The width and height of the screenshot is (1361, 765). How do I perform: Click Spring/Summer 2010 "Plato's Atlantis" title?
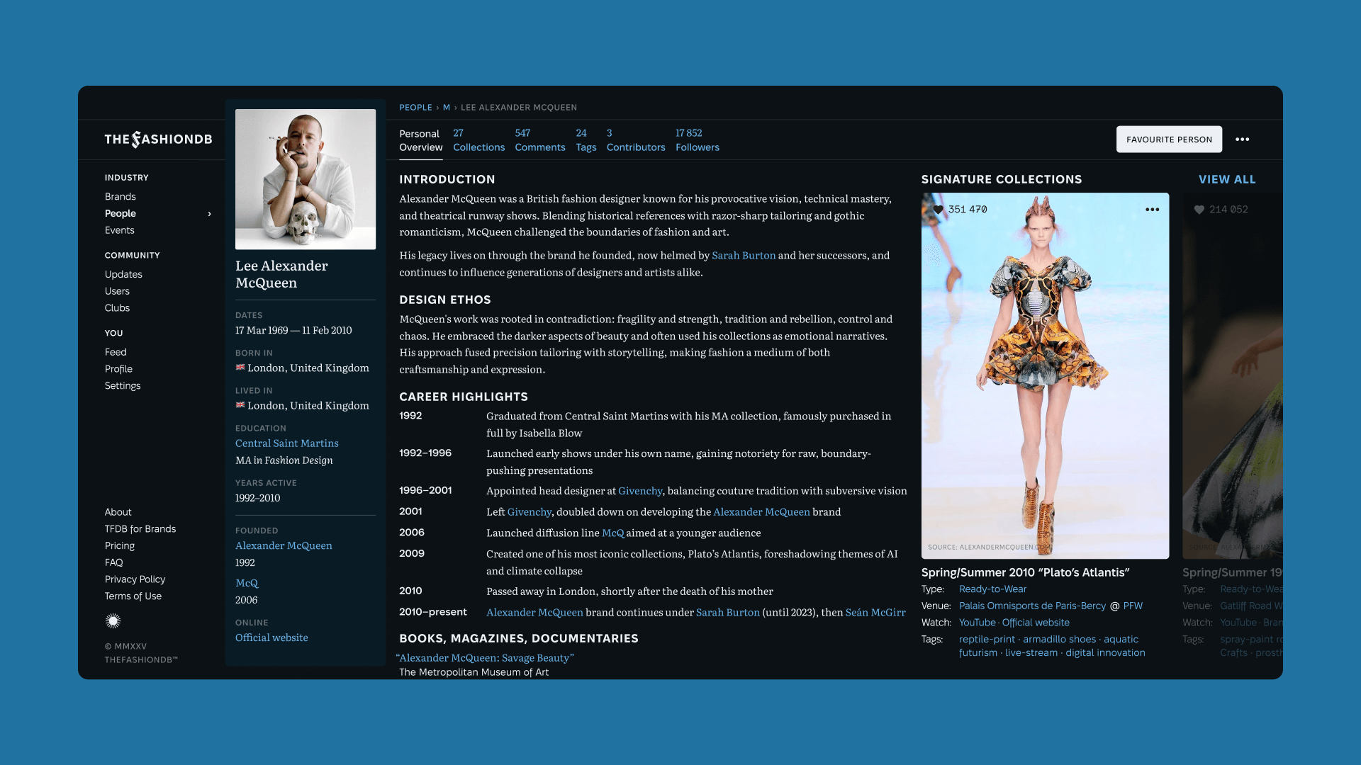(1025, 572)
